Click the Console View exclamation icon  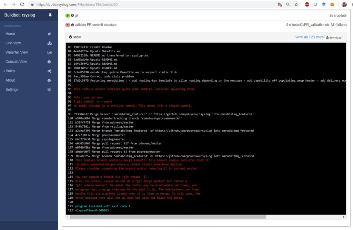pyautogui.click(x=49, y=62)
